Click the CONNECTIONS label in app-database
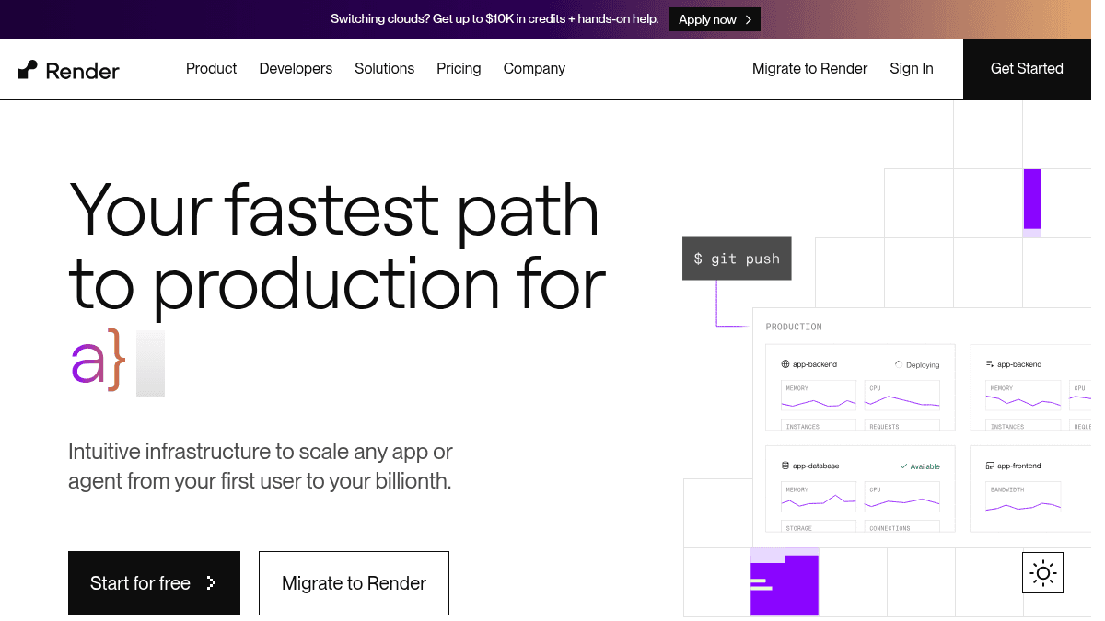1105x621 pixels. click(890, 528)
